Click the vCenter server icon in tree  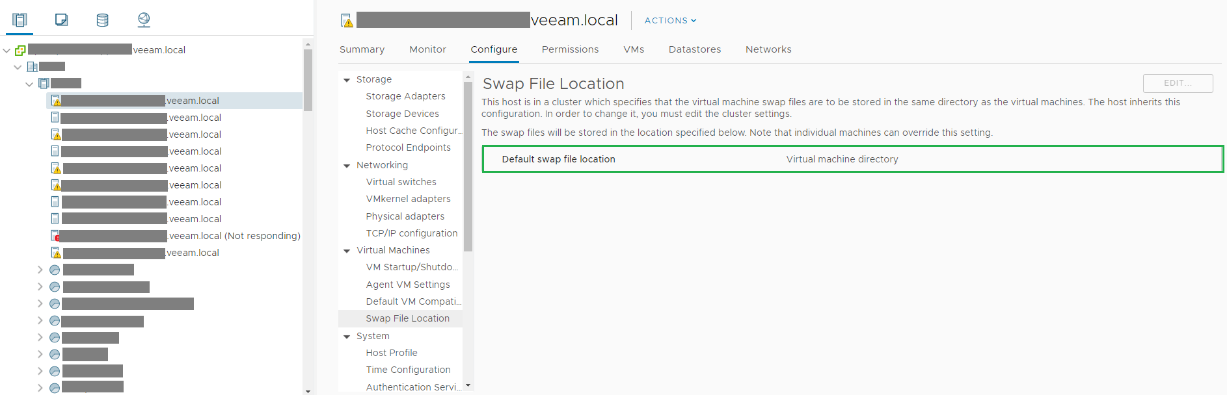[20, 50]
